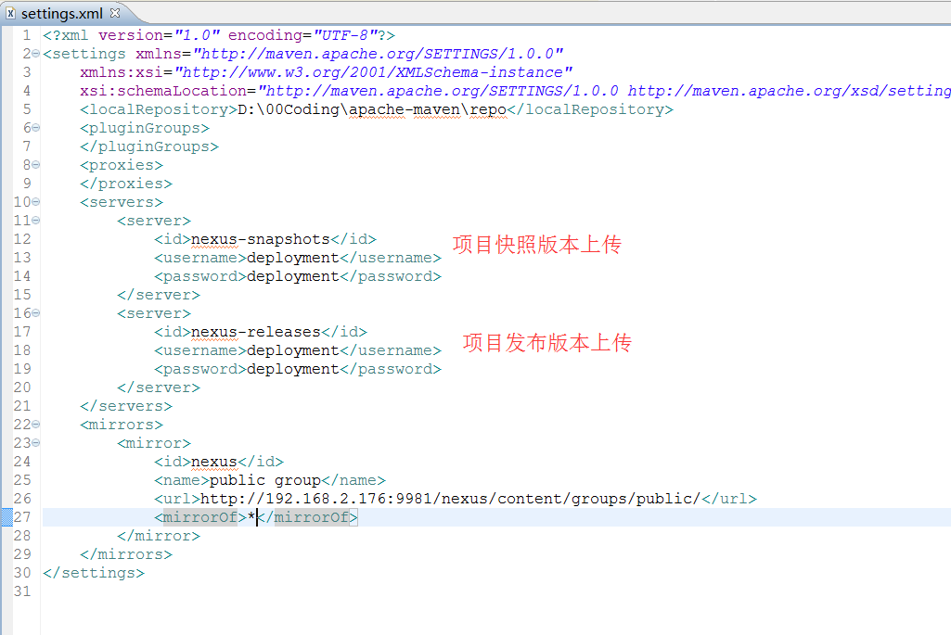The height and width of the screenshot is (635, 951).
Task: Click the nexus mirror URL on line 26
Action: pos(451,499)
